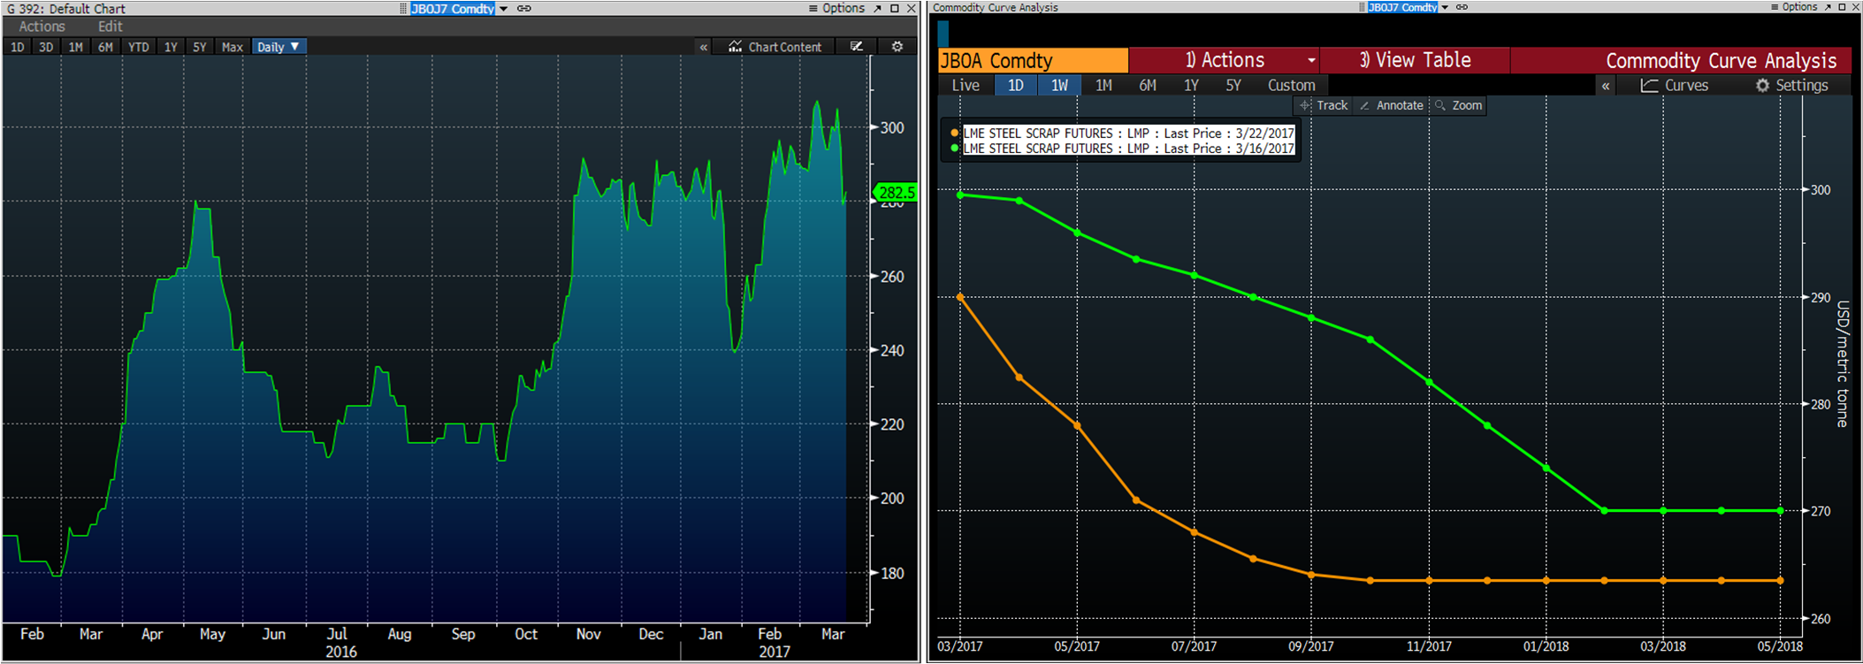The height and width of the screenshot is (664, 1863).
Task: Click the link chain icon beside the left JBOJ7 Comdty field
Action: point(524,8)
